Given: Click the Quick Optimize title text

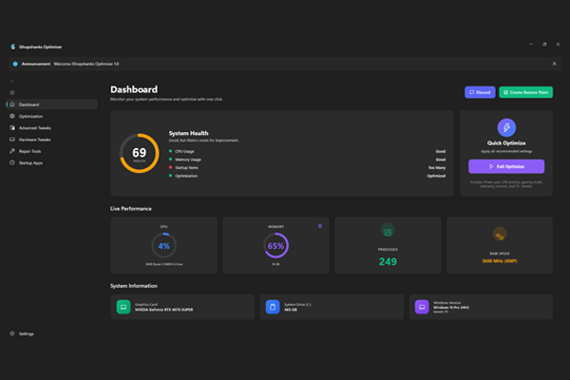Looking at the screenshot, I should click(506, 143).
